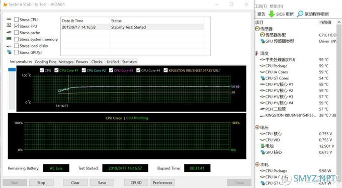
Task: Open the 工具(T) menu
Action: (261, 6)
